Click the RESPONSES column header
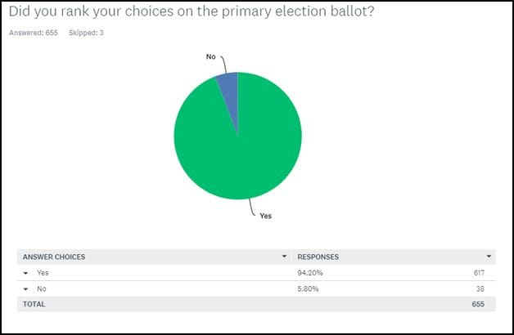The height and width of the screenshot is (335, 514). 318,257
